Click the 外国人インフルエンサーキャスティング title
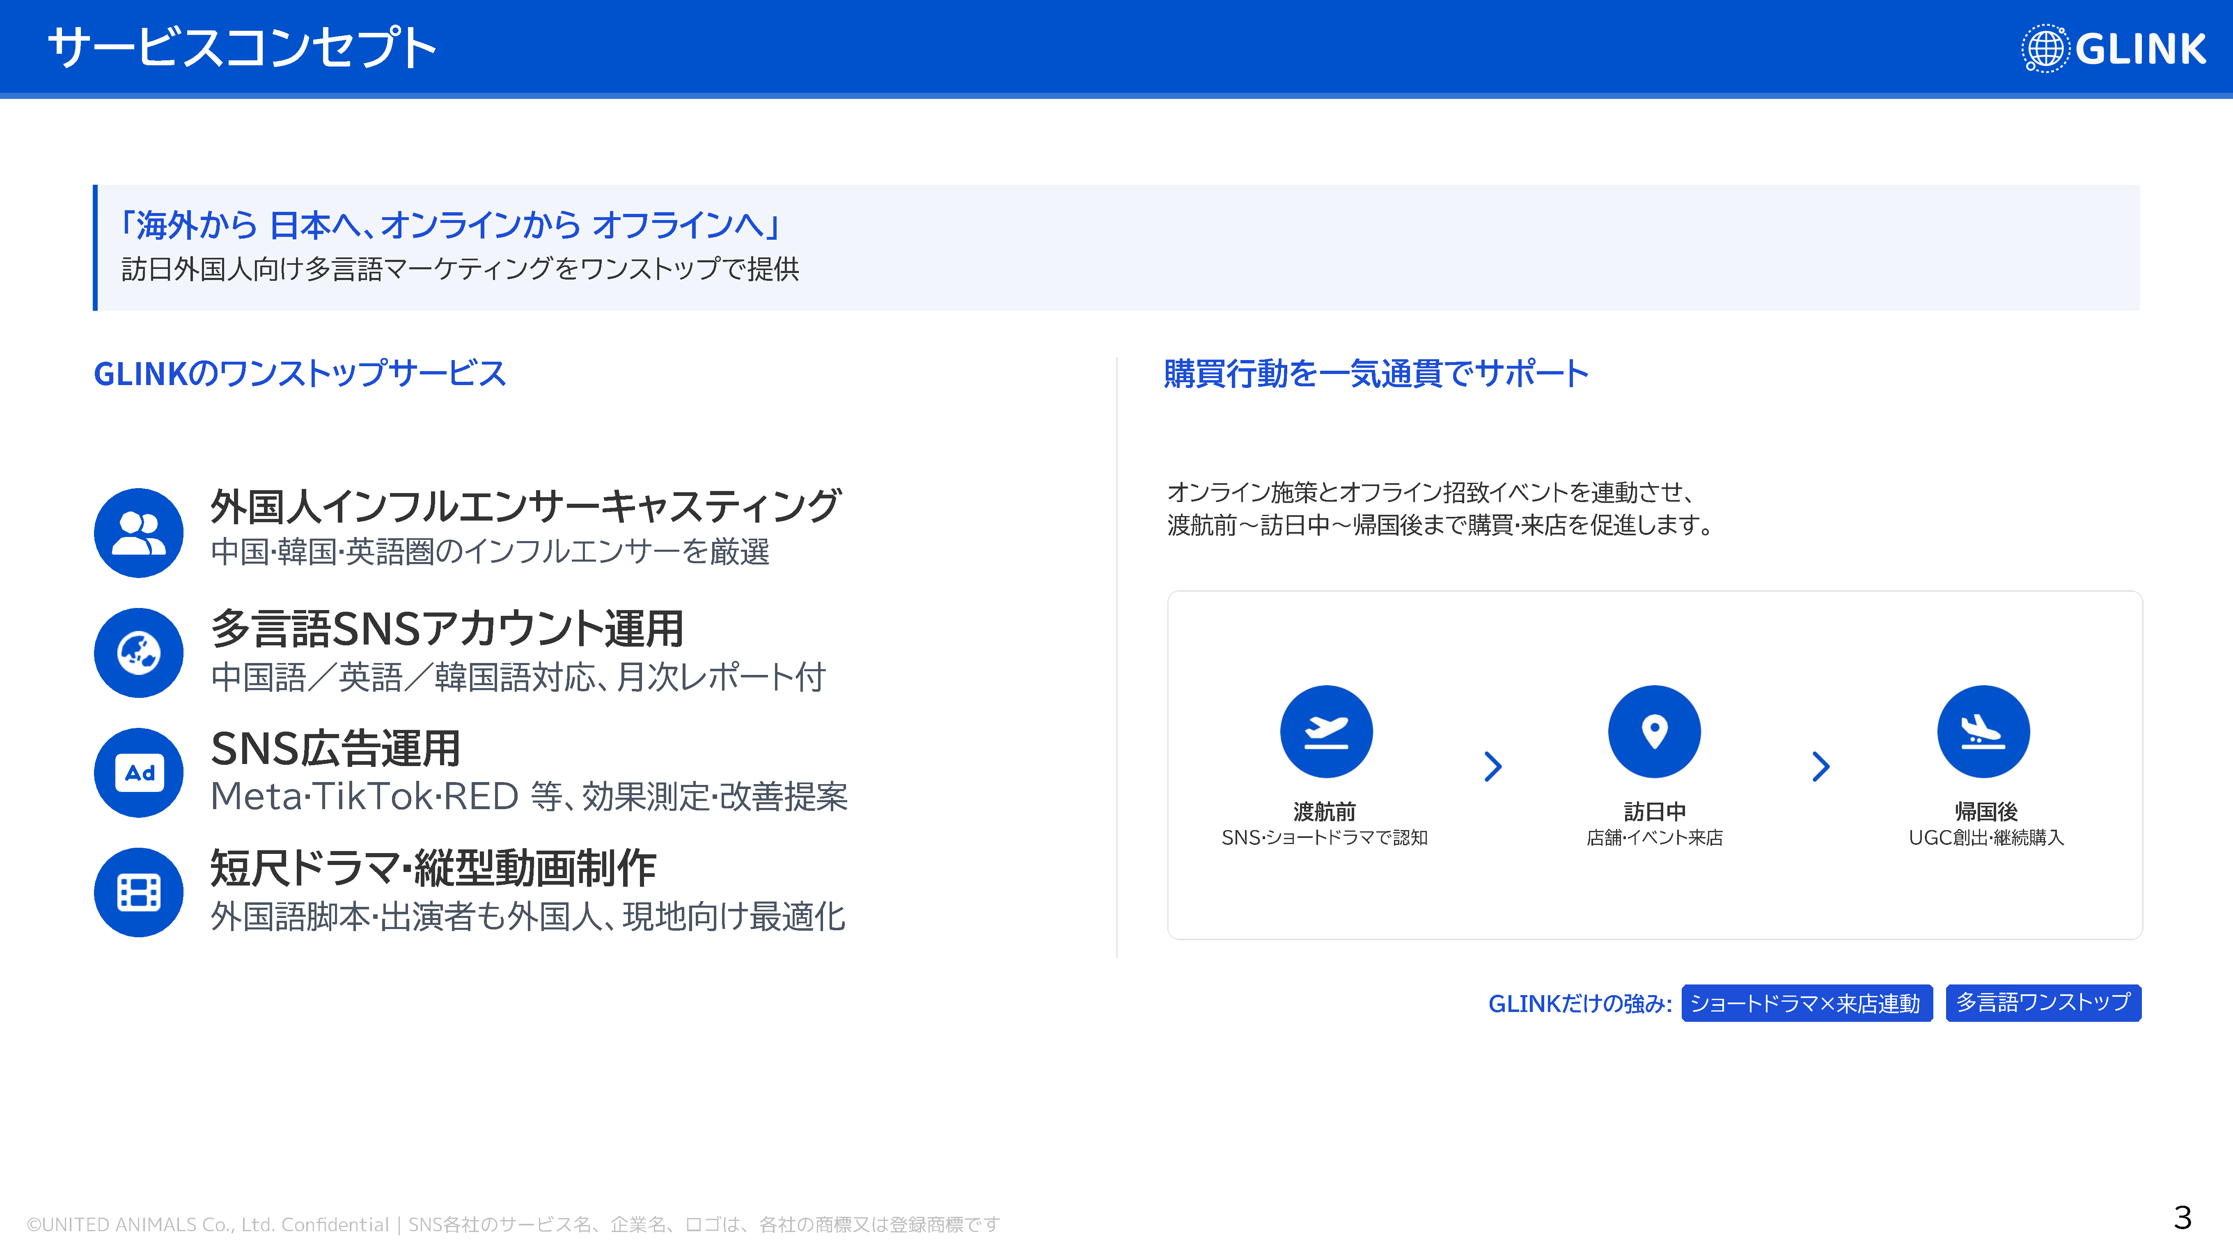 525,505
